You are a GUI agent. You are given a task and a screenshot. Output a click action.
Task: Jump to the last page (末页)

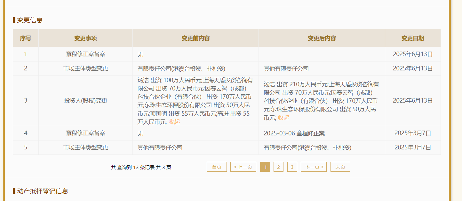(340, 167)
